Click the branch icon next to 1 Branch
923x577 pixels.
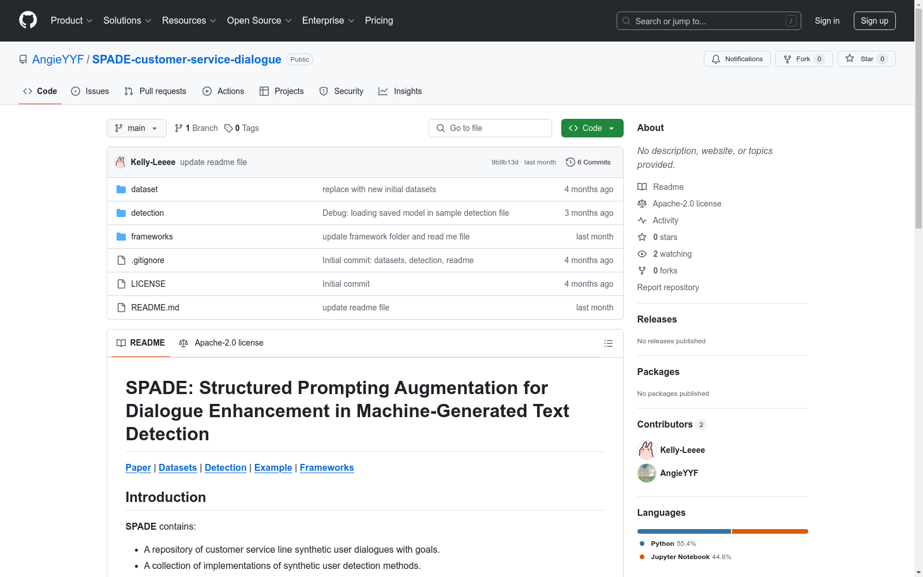click(x=179, y=128)
